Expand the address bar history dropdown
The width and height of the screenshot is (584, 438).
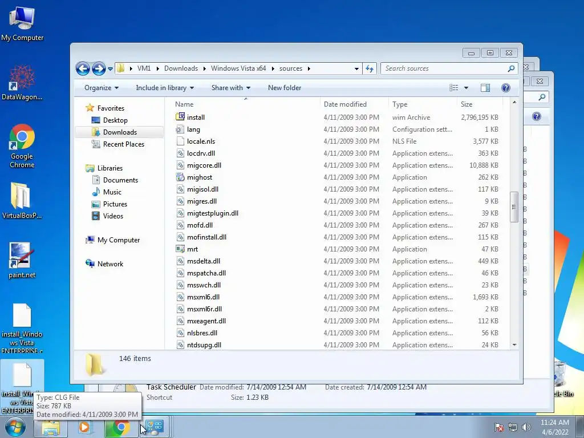[x=356, y=68]
